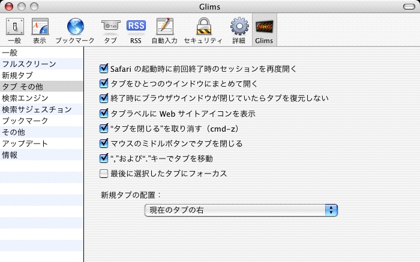Select 情報 in the sidebar
Screen dimensions: 420x262
click(41, 155)
